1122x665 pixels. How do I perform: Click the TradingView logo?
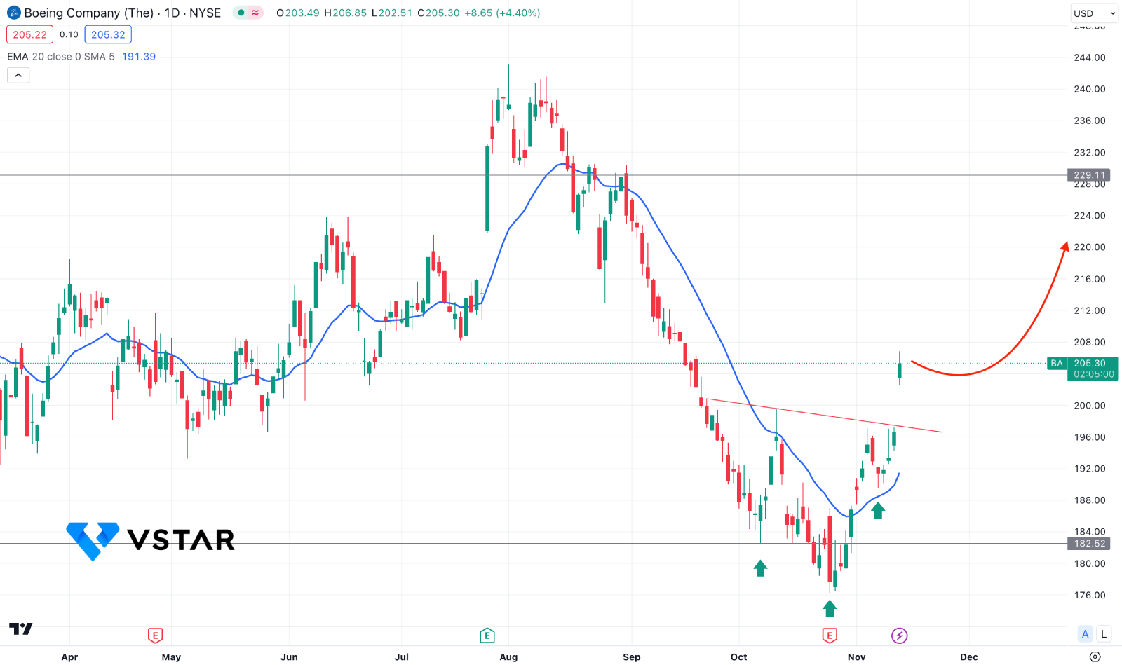point(21,629)
